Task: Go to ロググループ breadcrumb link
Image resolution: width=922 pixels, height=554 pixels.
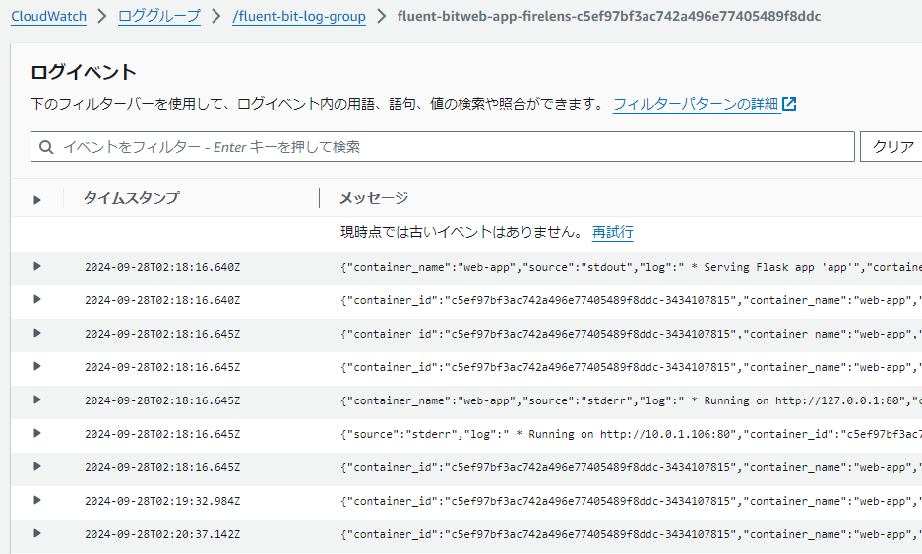Action: [x=159, y=16]
